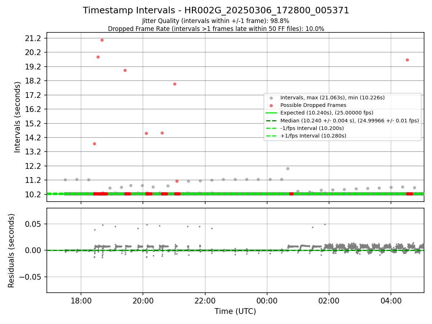Click the 'Intervals (seconds)' y-axis label
Image resolution: width=432 pixels, height=324 pixels.
18,117
